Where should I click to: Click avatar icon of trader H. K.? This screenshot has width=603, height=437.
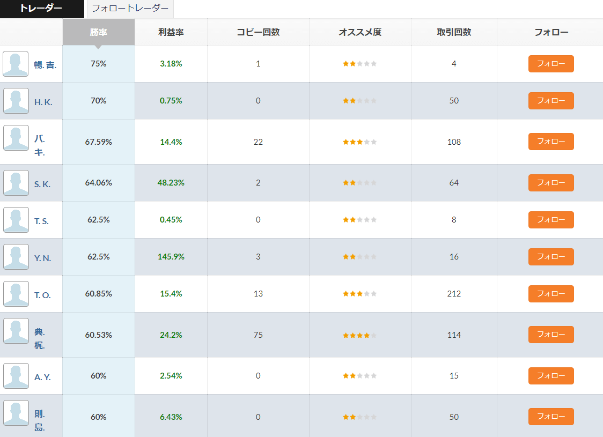point(16,101)
